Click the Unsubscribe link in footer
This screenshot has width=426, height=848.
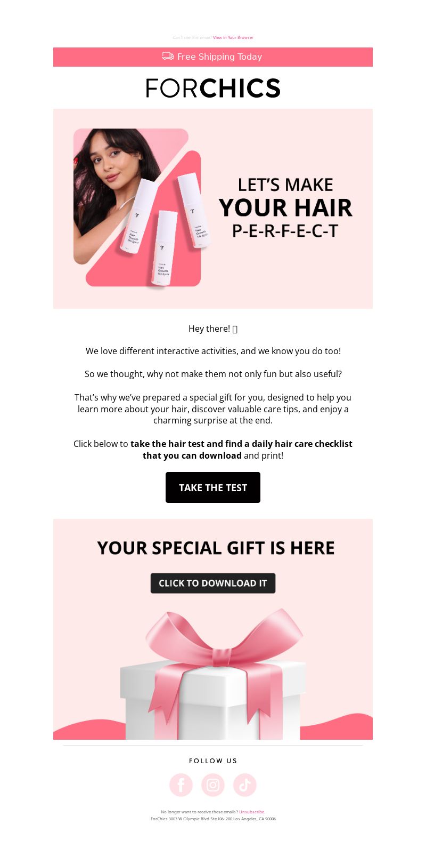click(x=251, y=812)
